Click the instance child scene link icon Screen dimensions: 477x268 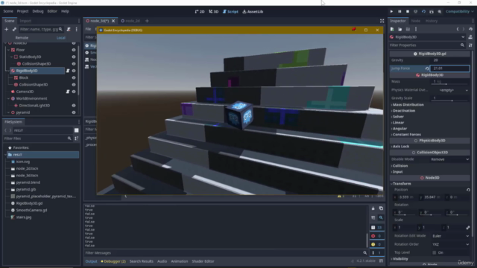coord(14,29)
